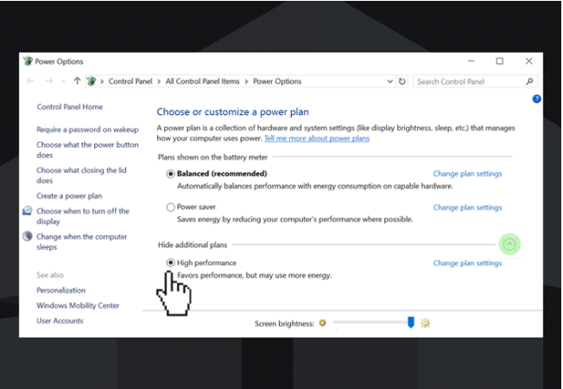Click the display turn-off shield icon

[28, 211]
